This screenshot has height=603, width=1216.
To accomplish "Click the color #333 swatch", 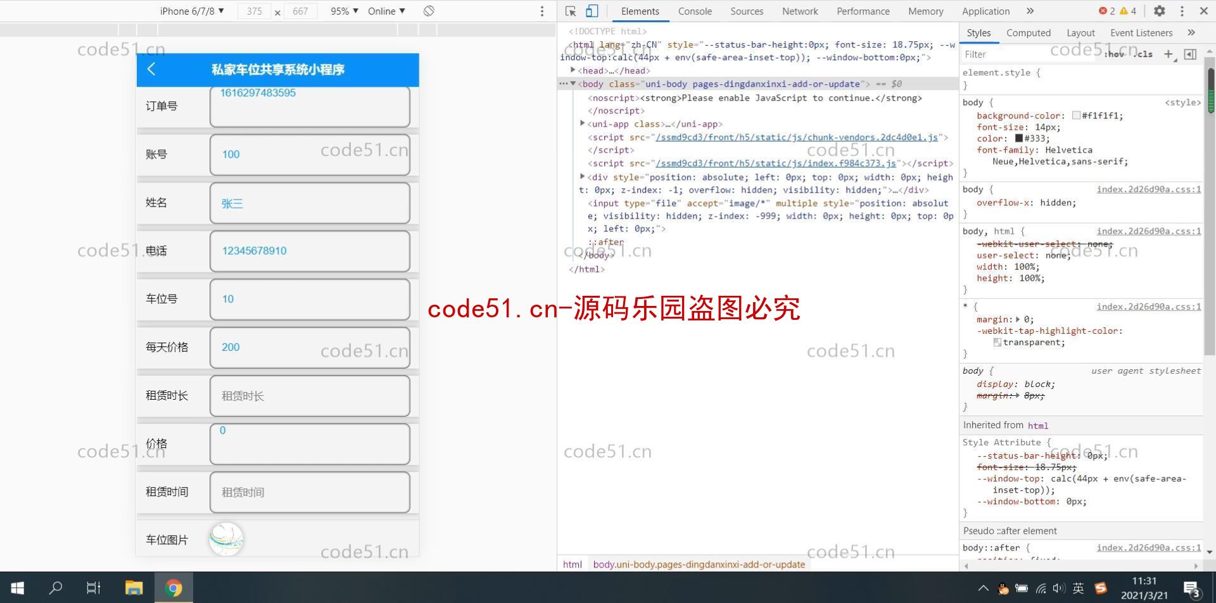I will (x=1019, y=138).
